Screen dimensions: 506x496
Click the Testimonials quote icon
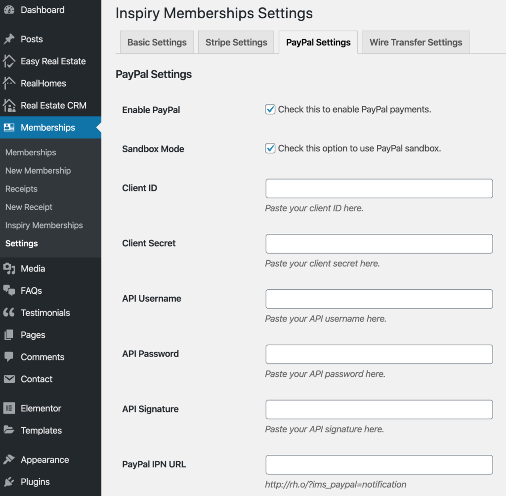[9, 313]
